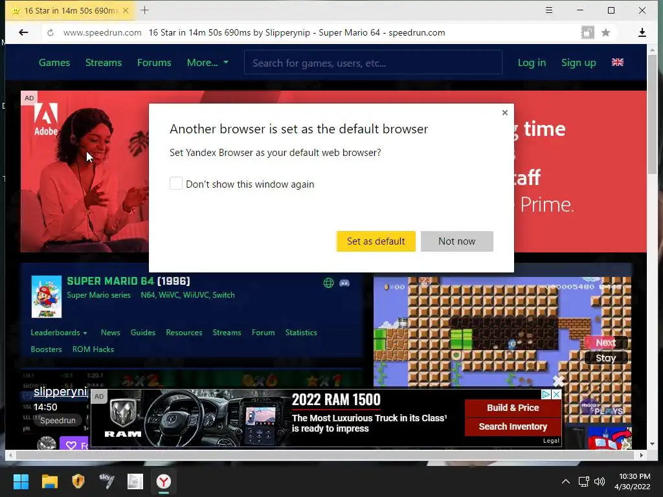Image resolution: width=663 pixels, height=497 pixels.
Task: Open the Super Mario 64 (1996) title link
Action: pos(129,281)
